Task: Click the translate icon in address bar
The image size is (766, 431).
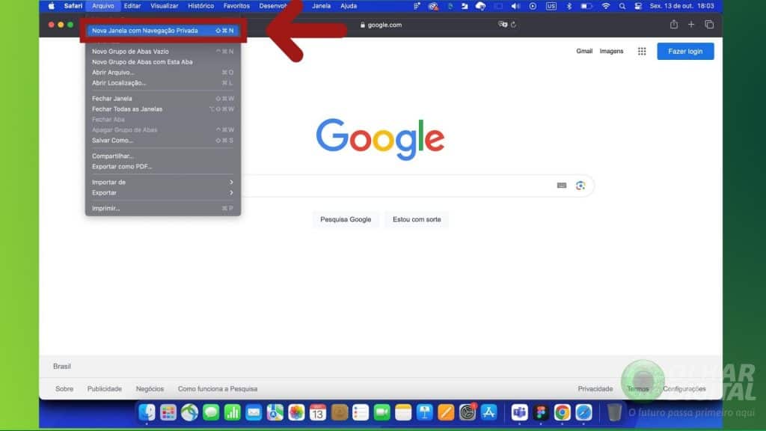Action: 502,25
